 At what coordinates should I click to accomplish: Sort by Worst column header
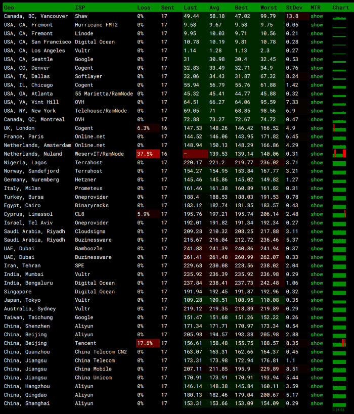(x=269, y=8)
